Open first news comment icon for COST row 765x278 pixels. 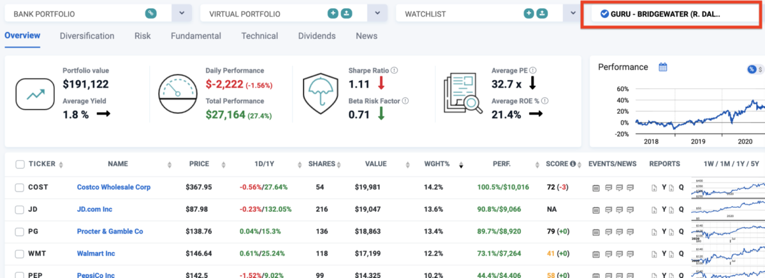608,188
